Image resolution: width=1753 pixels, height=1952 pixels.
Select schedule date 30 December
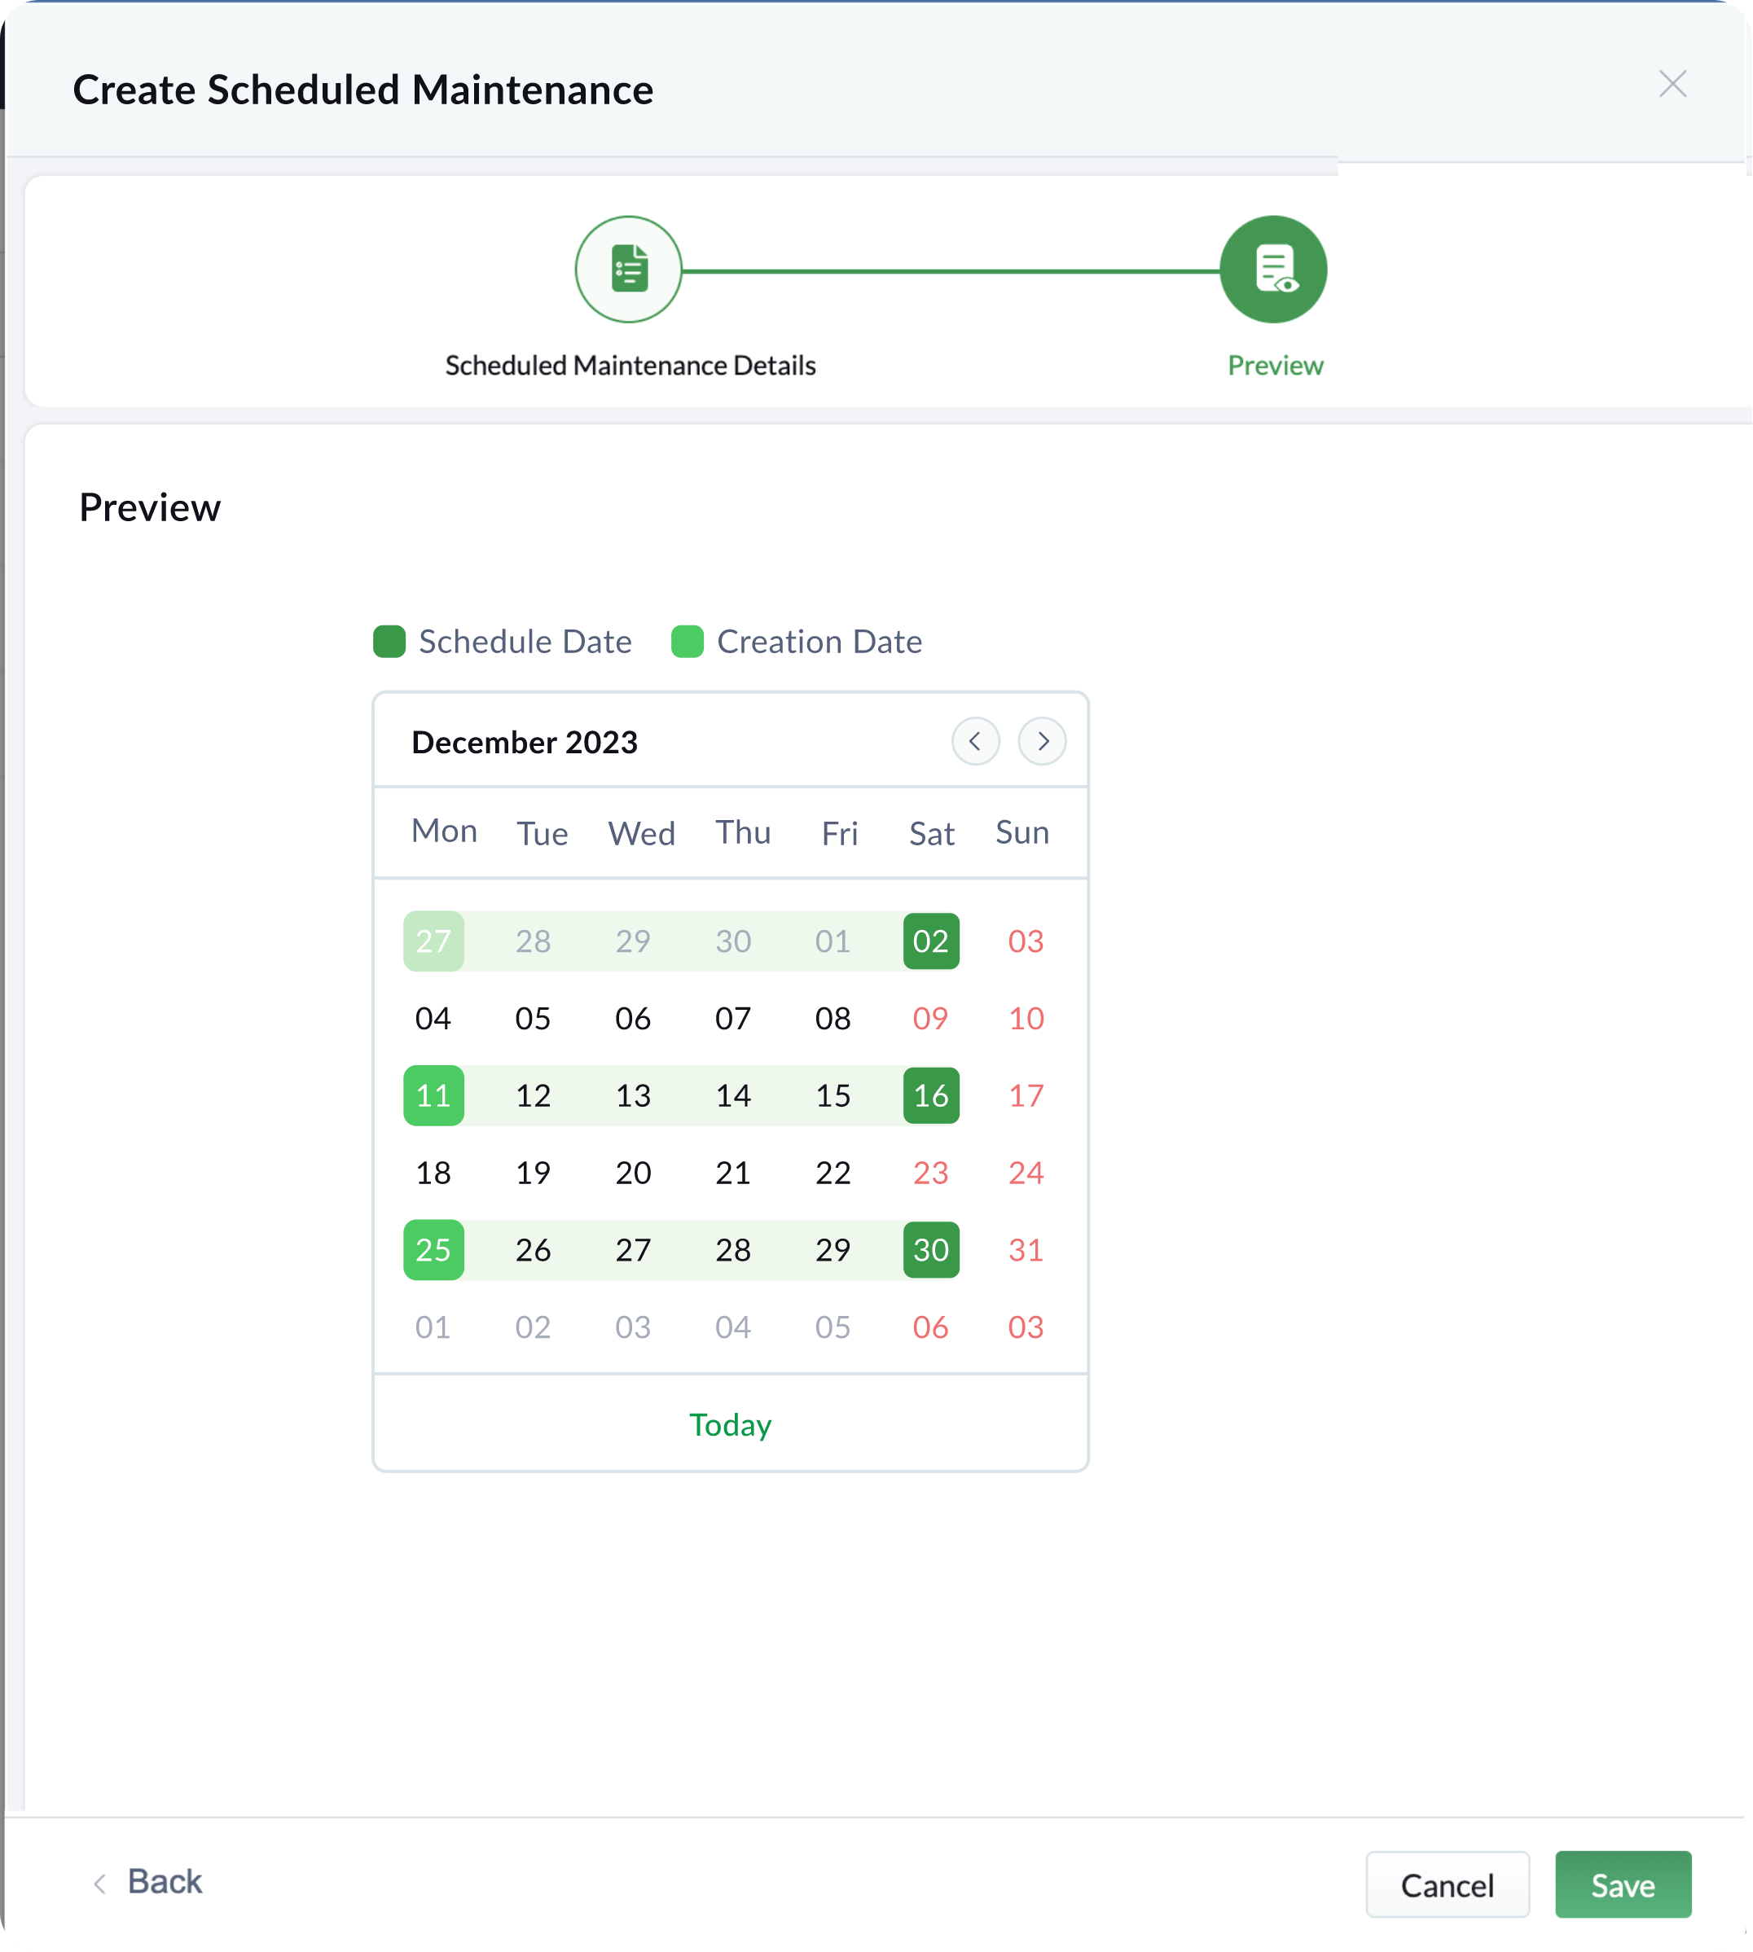click(x=930, y=1250)
